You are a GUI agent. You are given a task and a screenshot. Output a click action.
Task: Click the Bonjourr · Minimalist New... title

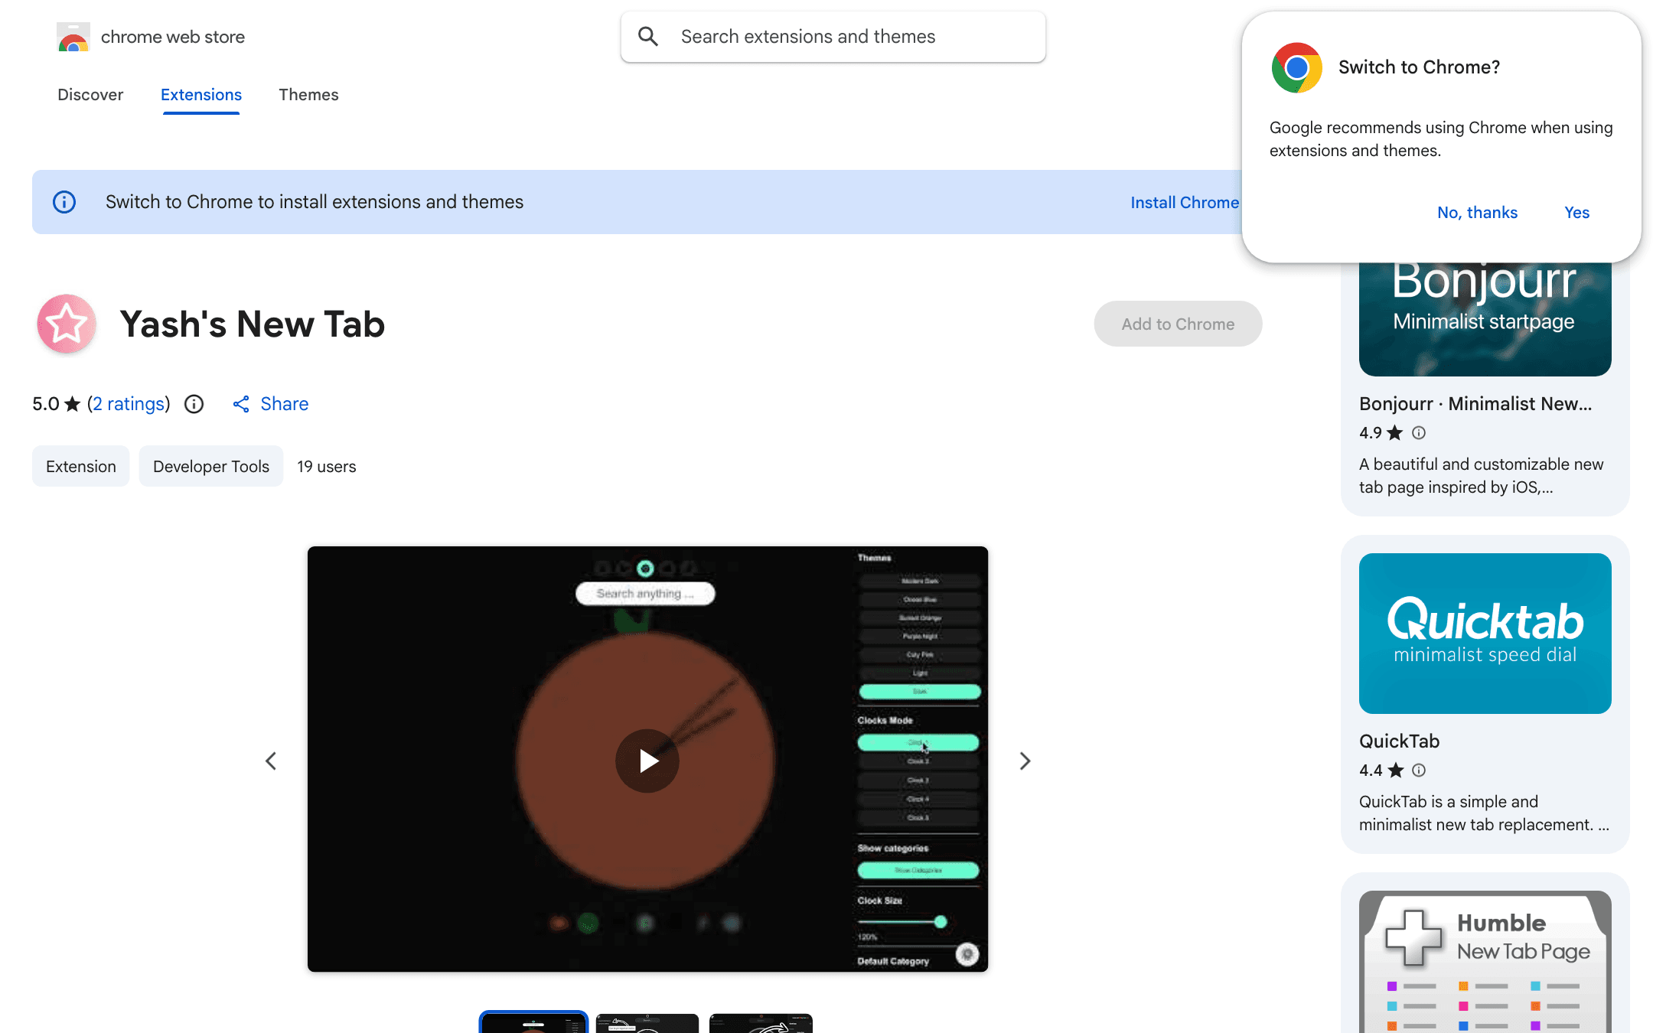(1475, 404)
